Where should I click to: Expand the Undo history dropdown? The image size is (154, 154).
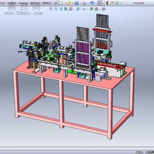(x=95, y=3)
